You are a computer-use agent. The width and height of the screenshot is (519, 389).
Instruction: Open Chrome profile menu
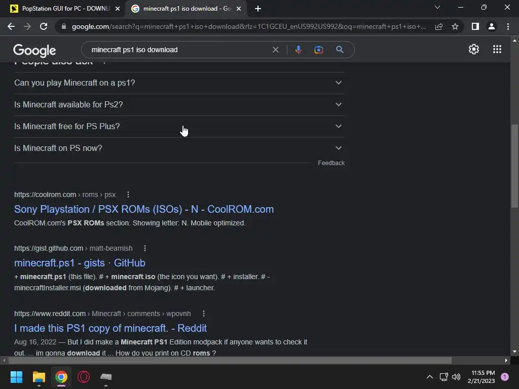[492, 26]
